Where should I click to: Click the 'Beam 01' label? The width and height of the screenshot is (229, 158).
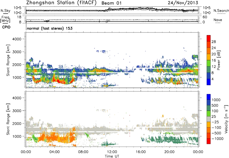pos(111,3)
